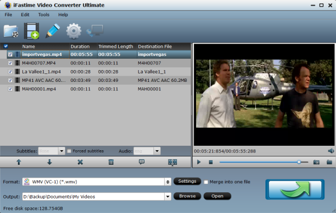Click the Free disk space:128.754GB status text
This screenshot has width=336, height=213.
point(33,209)
